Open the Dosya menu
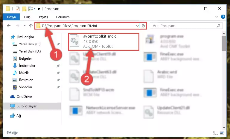 [x=11, y=17]
